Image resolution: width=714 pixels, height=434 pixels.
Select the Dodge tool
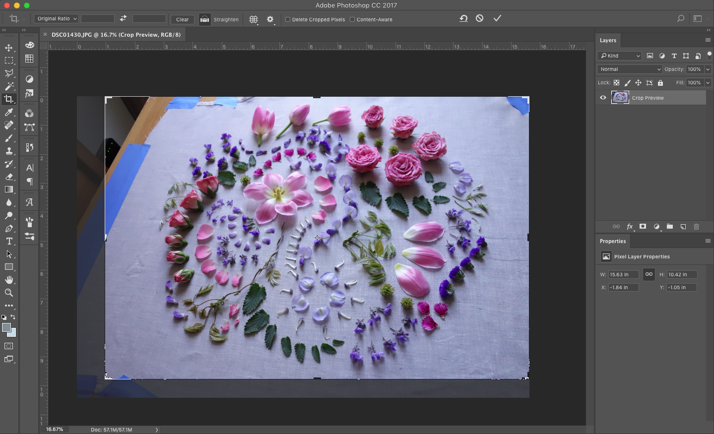[x=9, y=215]
